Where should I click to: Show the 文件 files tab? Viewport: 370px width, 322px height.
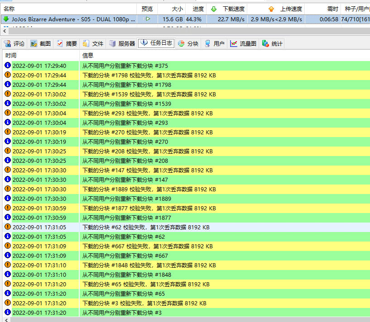(x=93, y=43)
